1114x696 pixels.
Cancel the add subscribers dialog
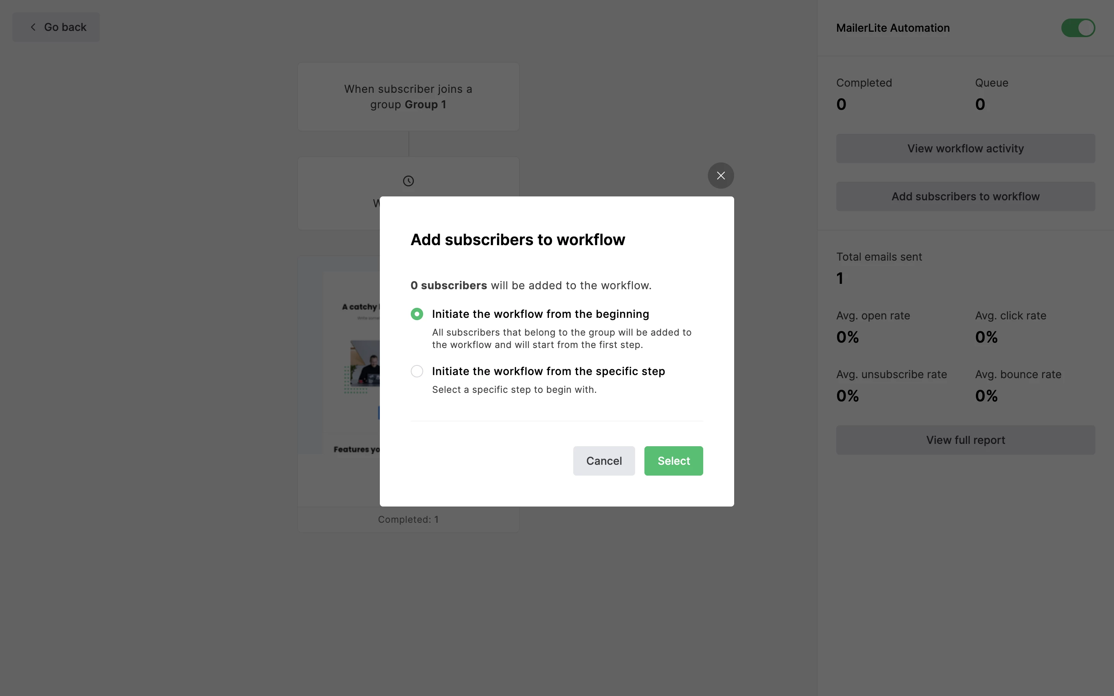pos(603,461)
